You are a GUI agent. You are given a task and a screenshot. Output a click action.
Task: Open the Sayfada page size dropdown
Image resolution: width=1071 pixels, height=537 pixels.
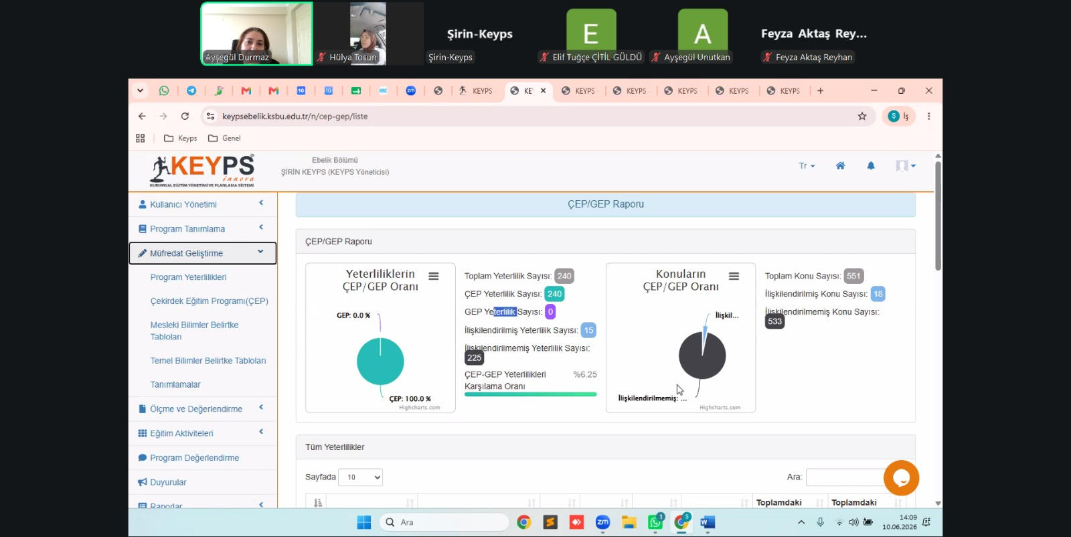tap(361, 477)
